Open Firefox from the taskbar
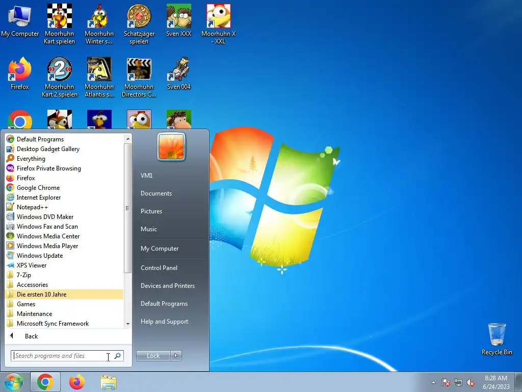522x392 pixels. [77, 382]
